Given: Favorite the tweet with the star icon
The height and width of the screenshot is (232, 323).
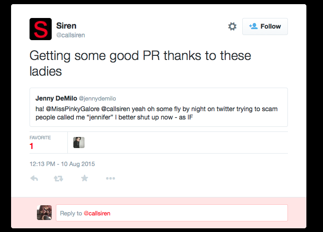Looking at the screenshot, I should [x=84, y=178].
